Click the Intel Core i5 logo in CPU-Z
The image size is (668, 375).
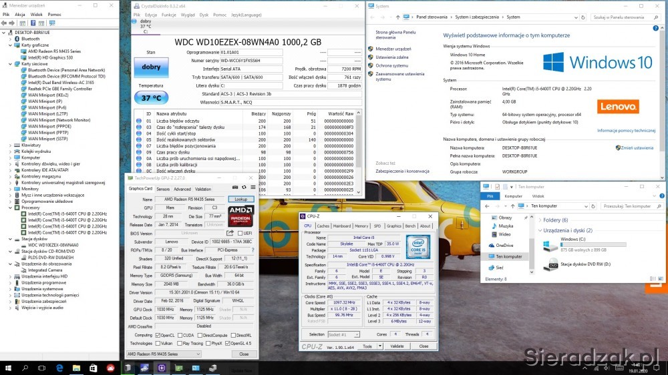tap(418, 247)
